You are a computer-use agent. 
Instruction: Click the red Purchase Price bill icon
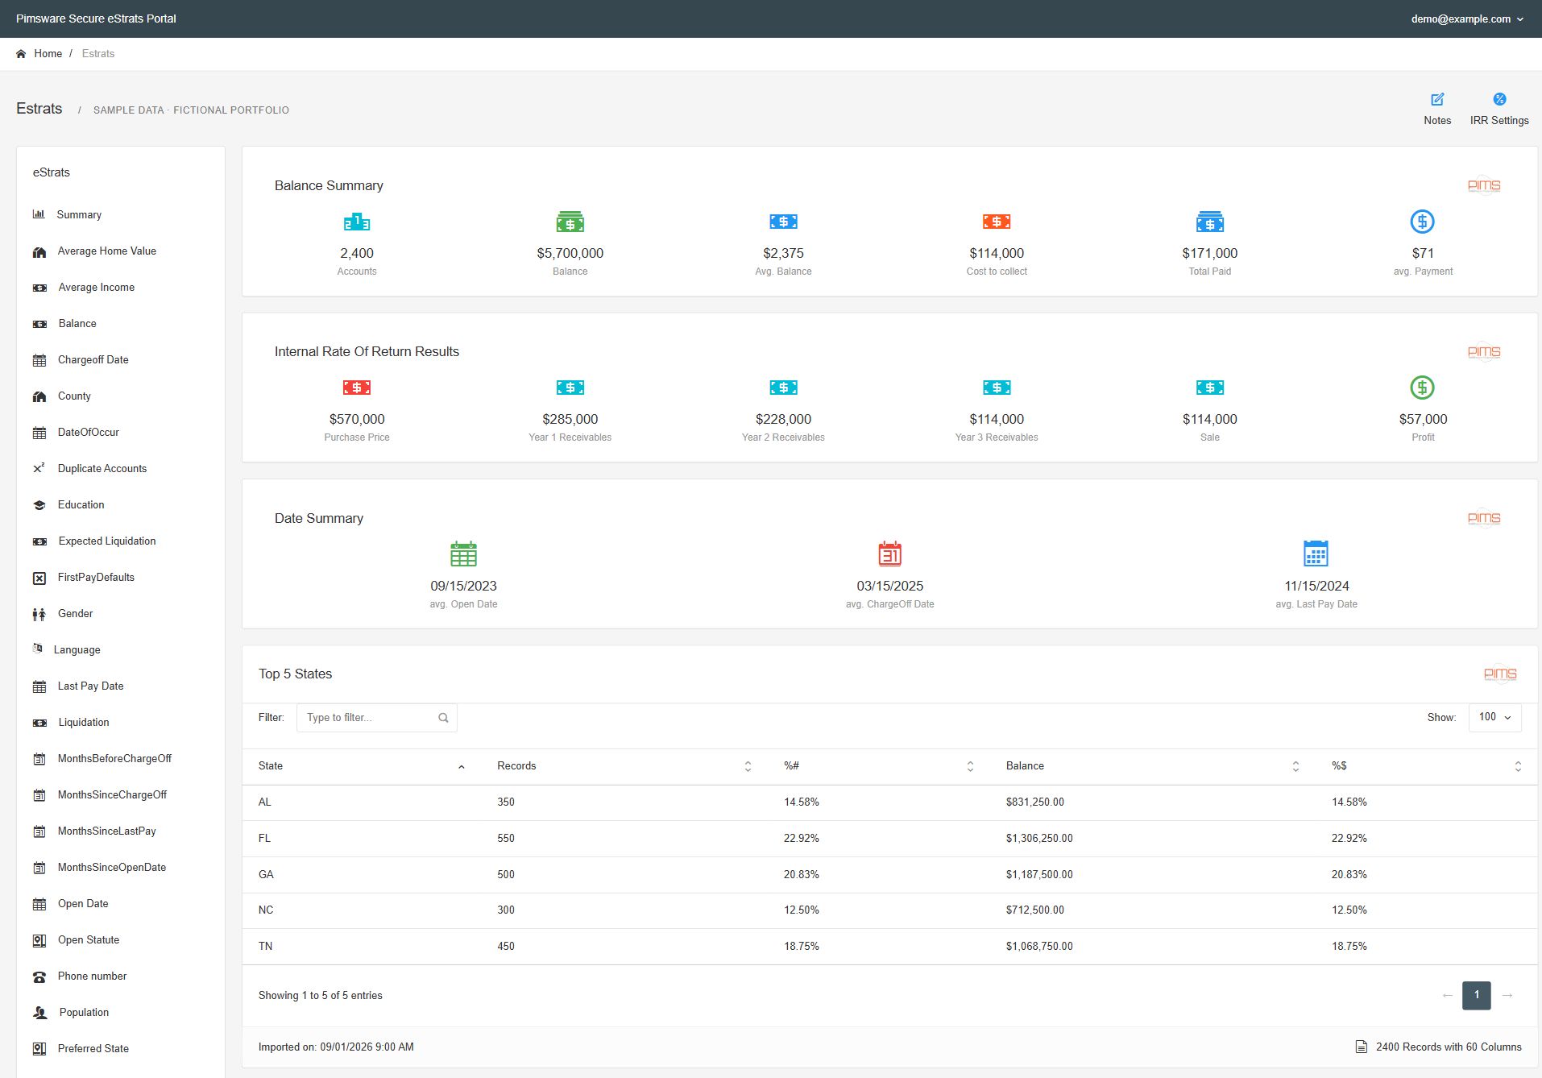click(357, 388)
